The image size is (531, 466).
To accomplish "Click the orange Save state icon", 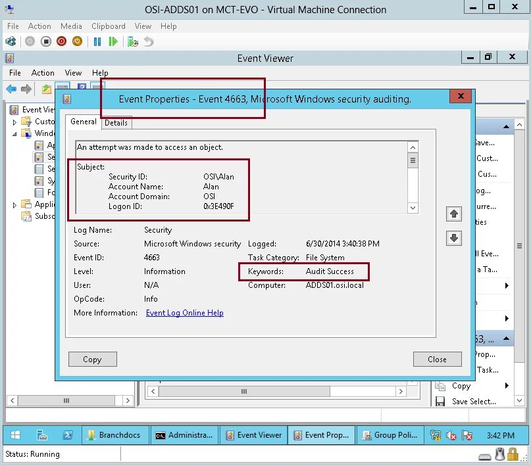I will tap(77, 41).
